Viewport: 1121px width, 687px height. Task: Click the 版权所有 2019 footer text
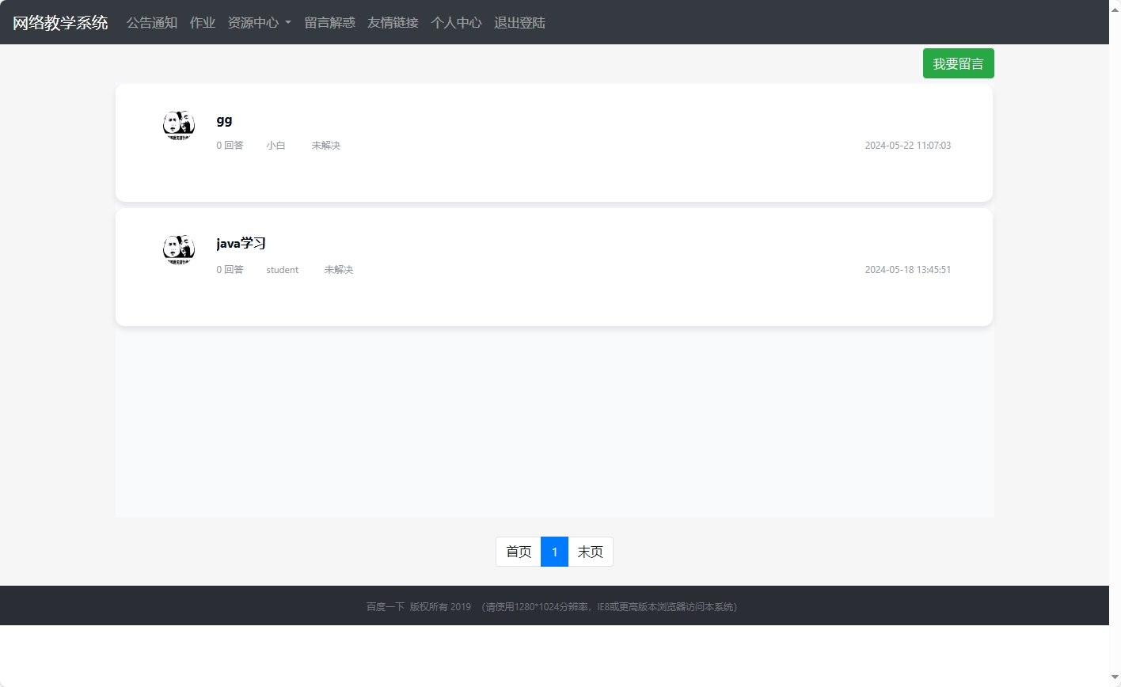pyautogui.click(x=440, y=607)
